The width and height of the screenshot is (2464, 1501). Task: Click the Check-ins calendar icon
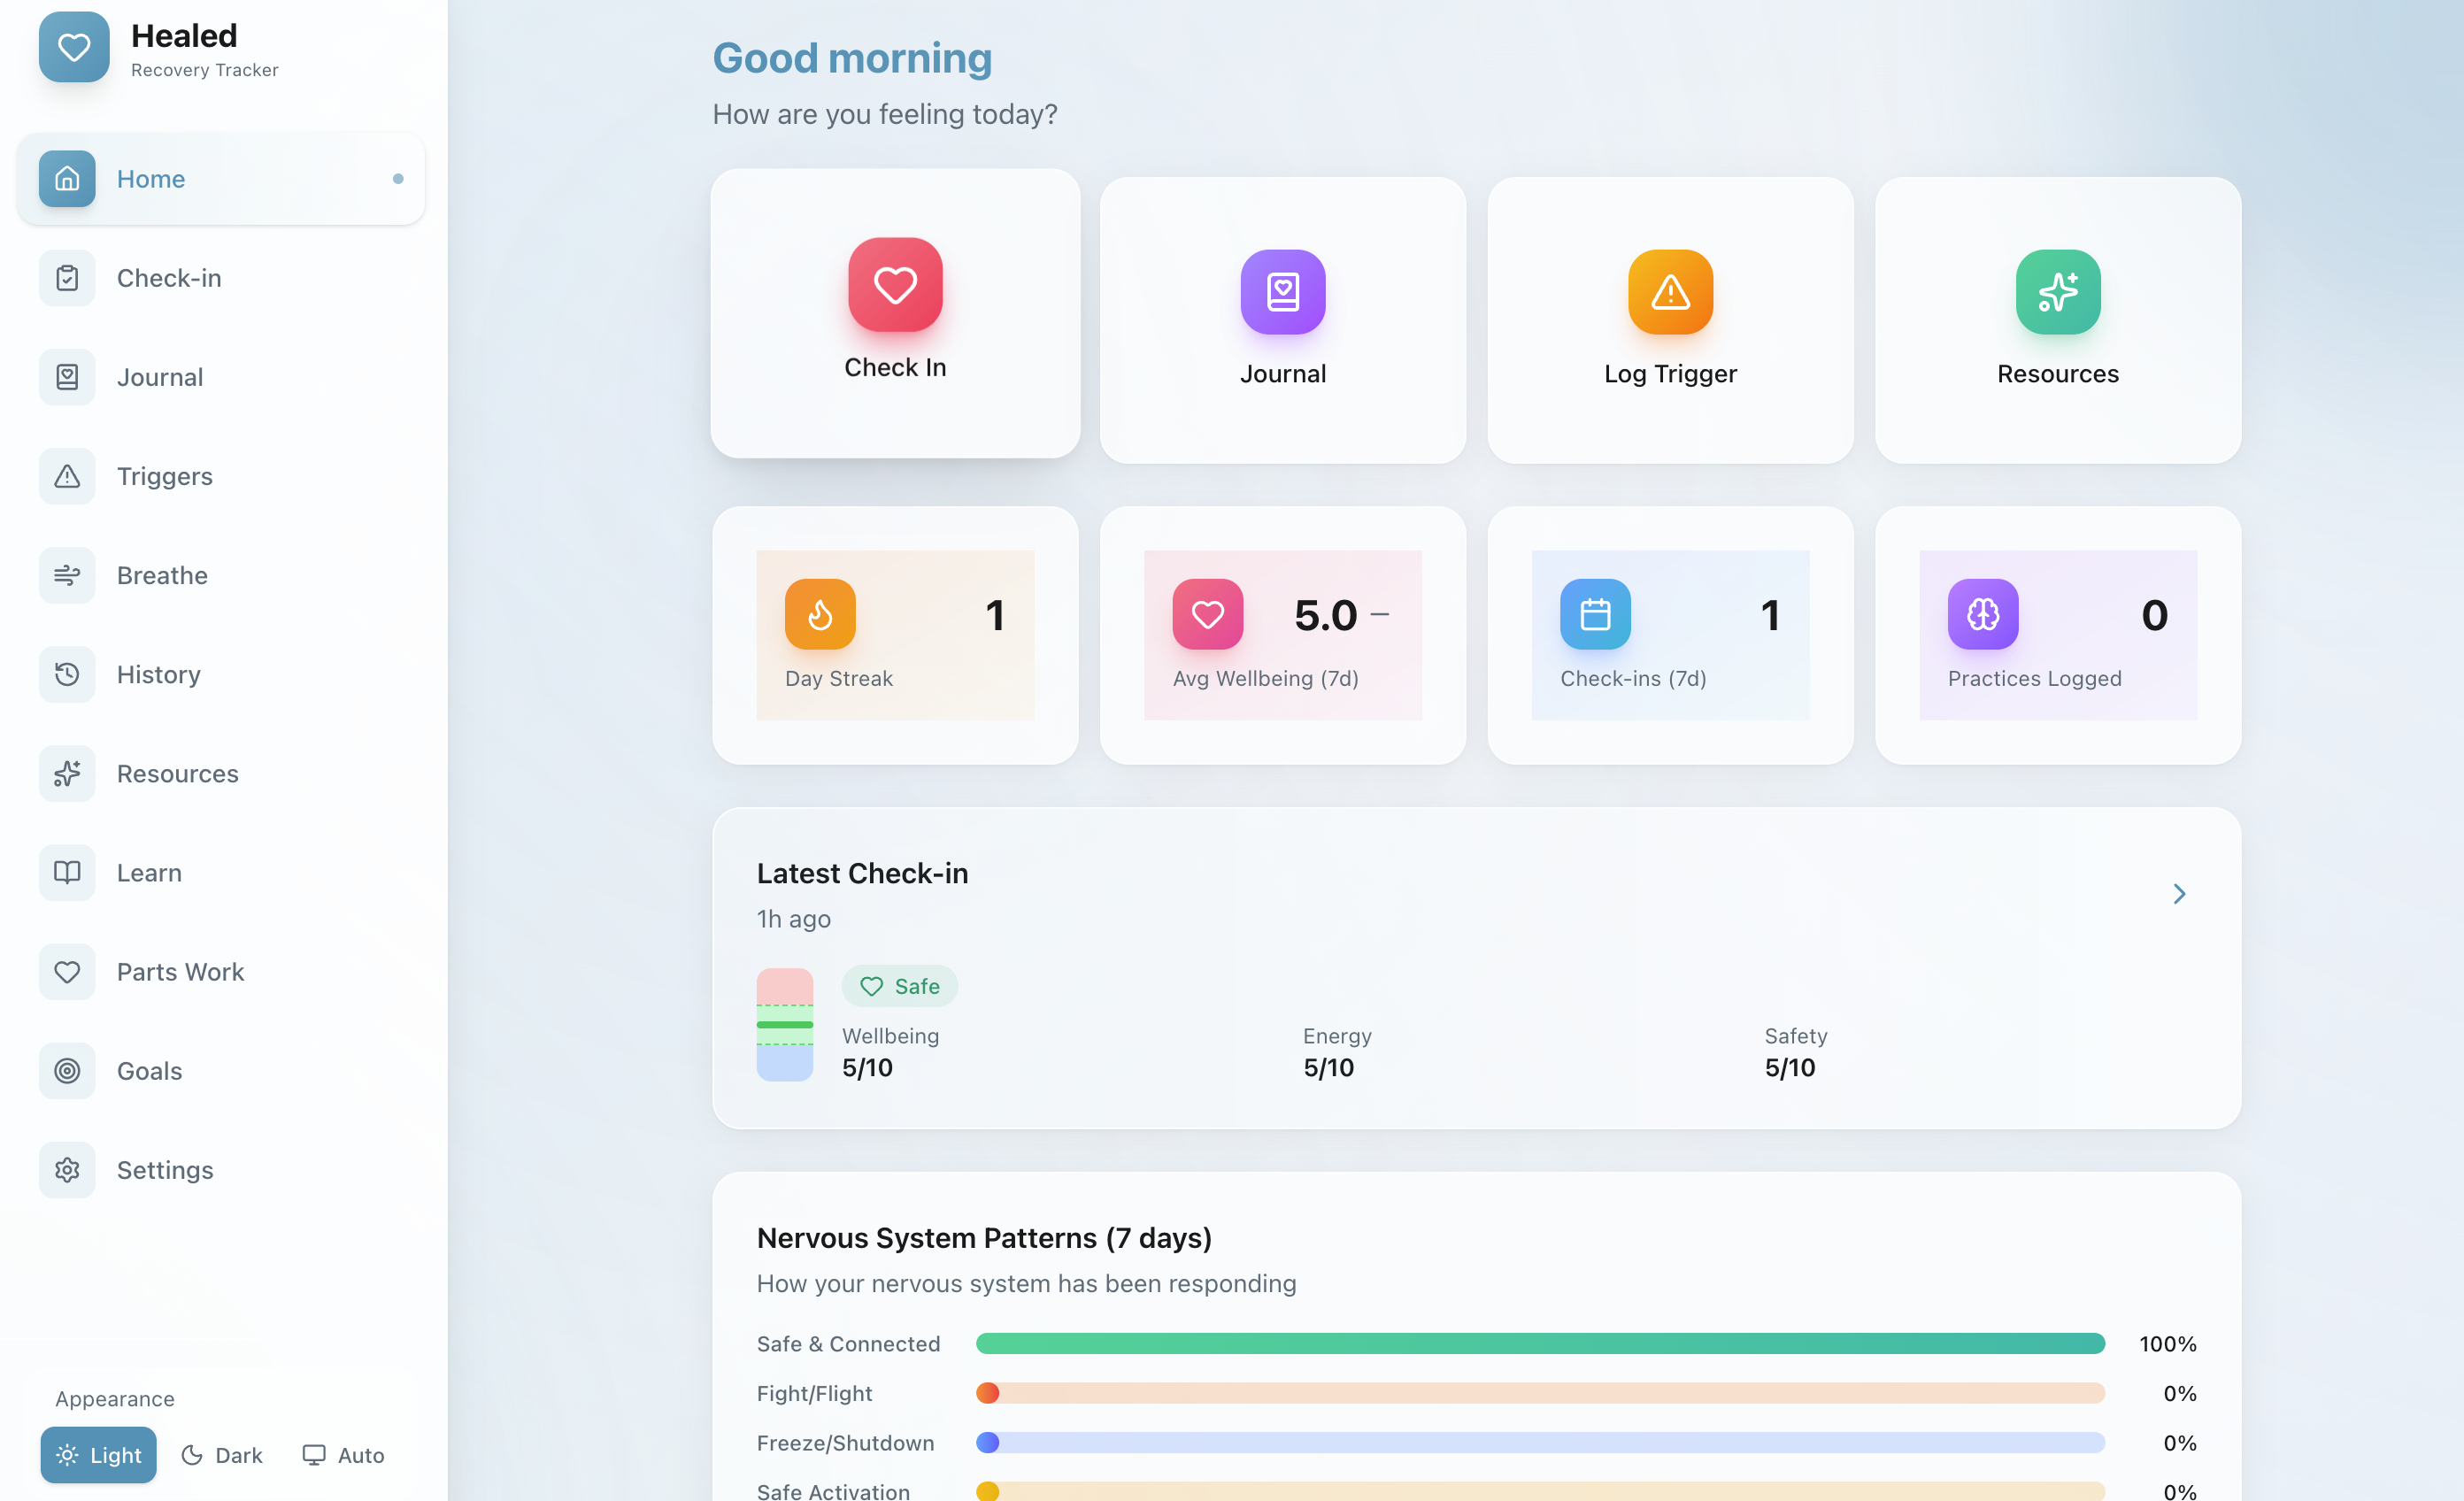pyautogui.click(x=1595, y=614)
